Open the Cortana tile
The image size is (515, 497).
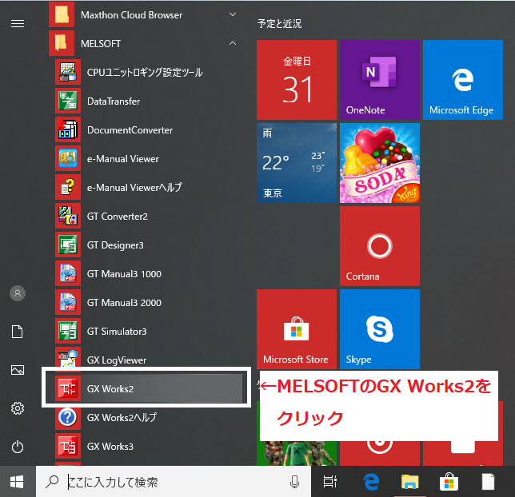tap(380, 246)
